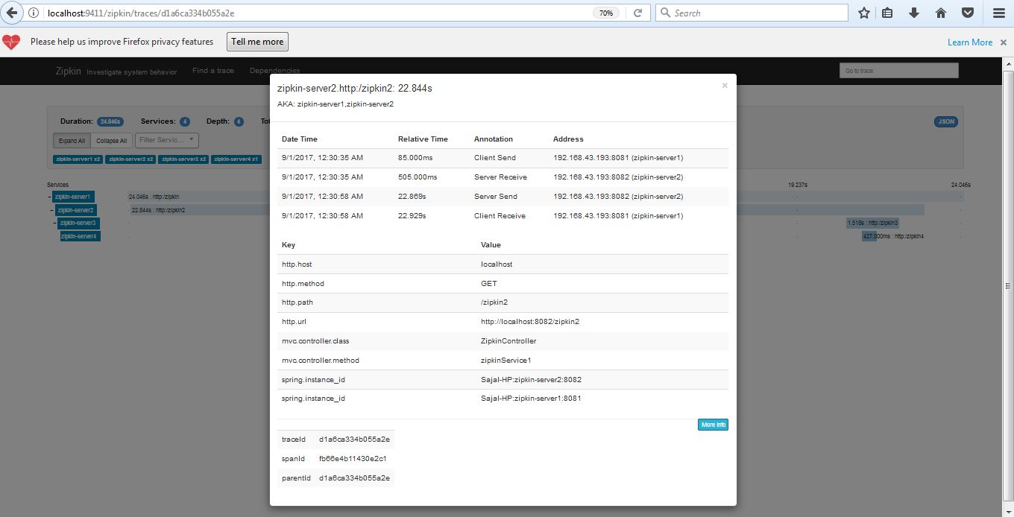This screenshot has height=517, width=1014.
Task: Close the span detail dialog
Action: coord(725,86)
